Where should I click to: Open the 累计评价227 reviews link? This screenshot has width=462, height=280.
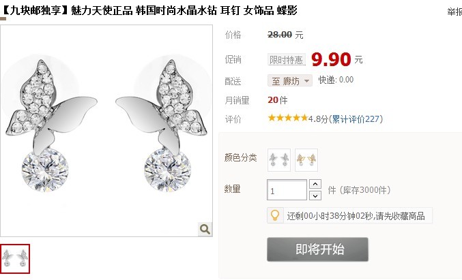[356, 119]
